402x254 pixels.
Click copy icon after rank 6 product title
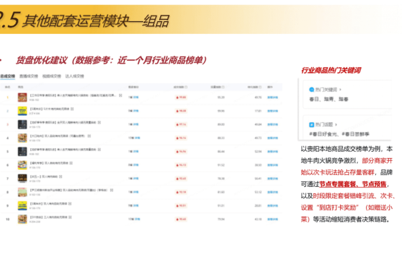[x=71, y=163]
